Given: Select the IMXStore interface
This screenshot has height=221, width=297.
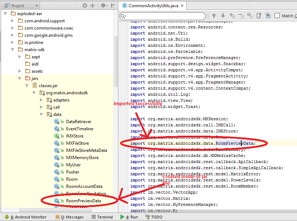Looking at the screenshot, I should (x=75, y=136).
